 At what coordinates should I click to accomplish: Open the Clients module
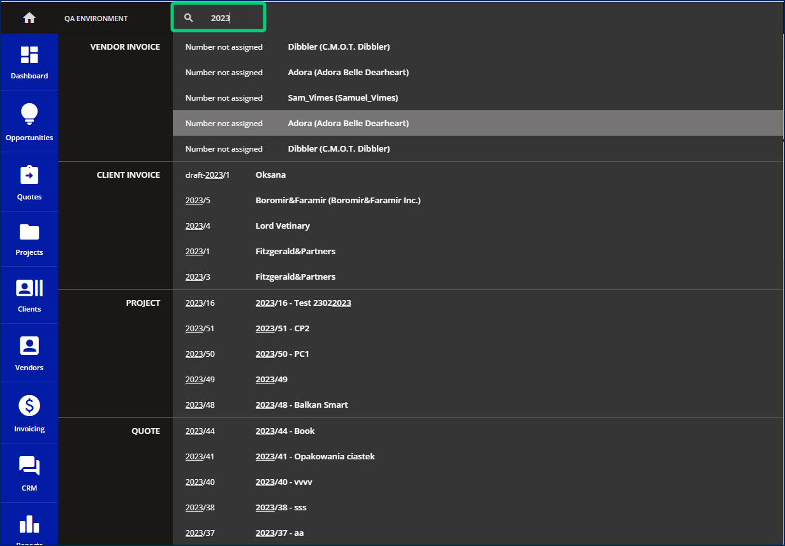coord(29,296)
